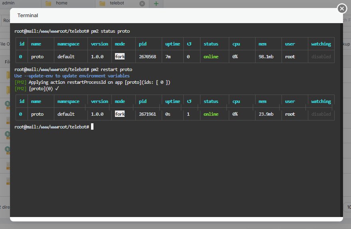Click the uptime value 0s
Image resolution: width=351 pixels, height=229 pixels.
click(x=168, y=114)
